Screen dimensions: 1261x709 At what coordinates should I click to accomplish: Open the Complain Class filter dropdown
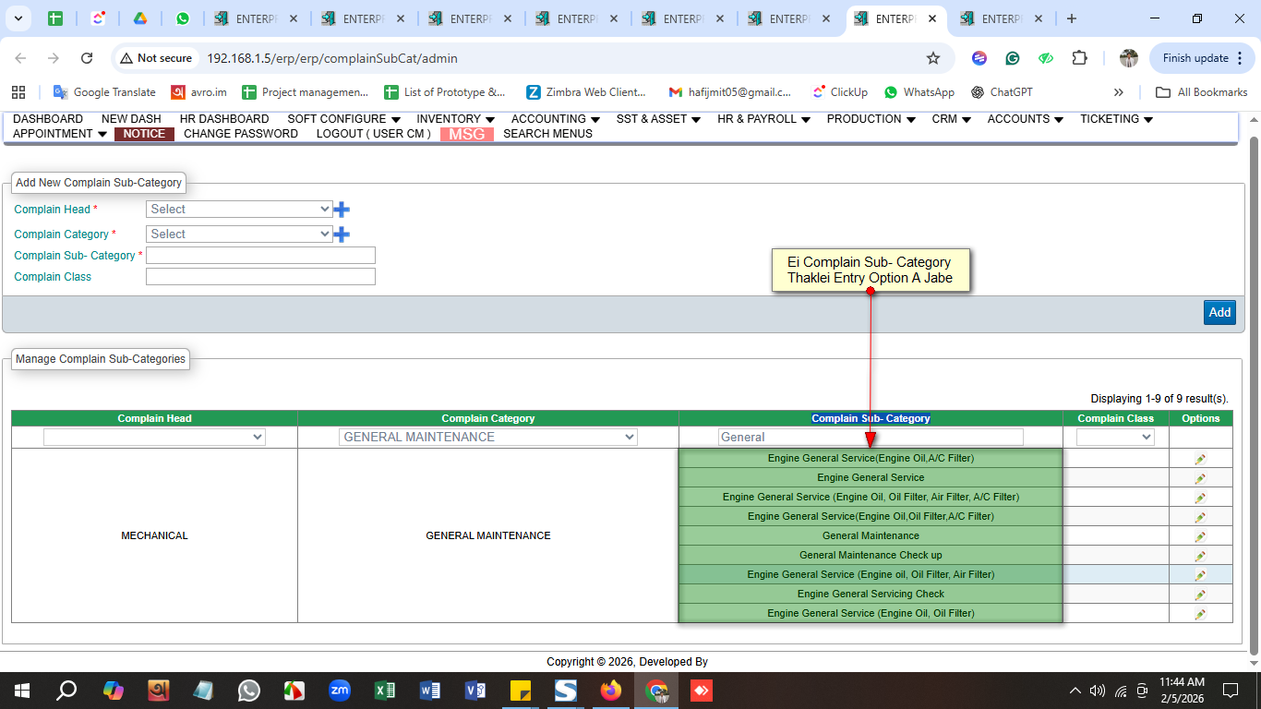pyautogui.click(x=1115, y=438)
